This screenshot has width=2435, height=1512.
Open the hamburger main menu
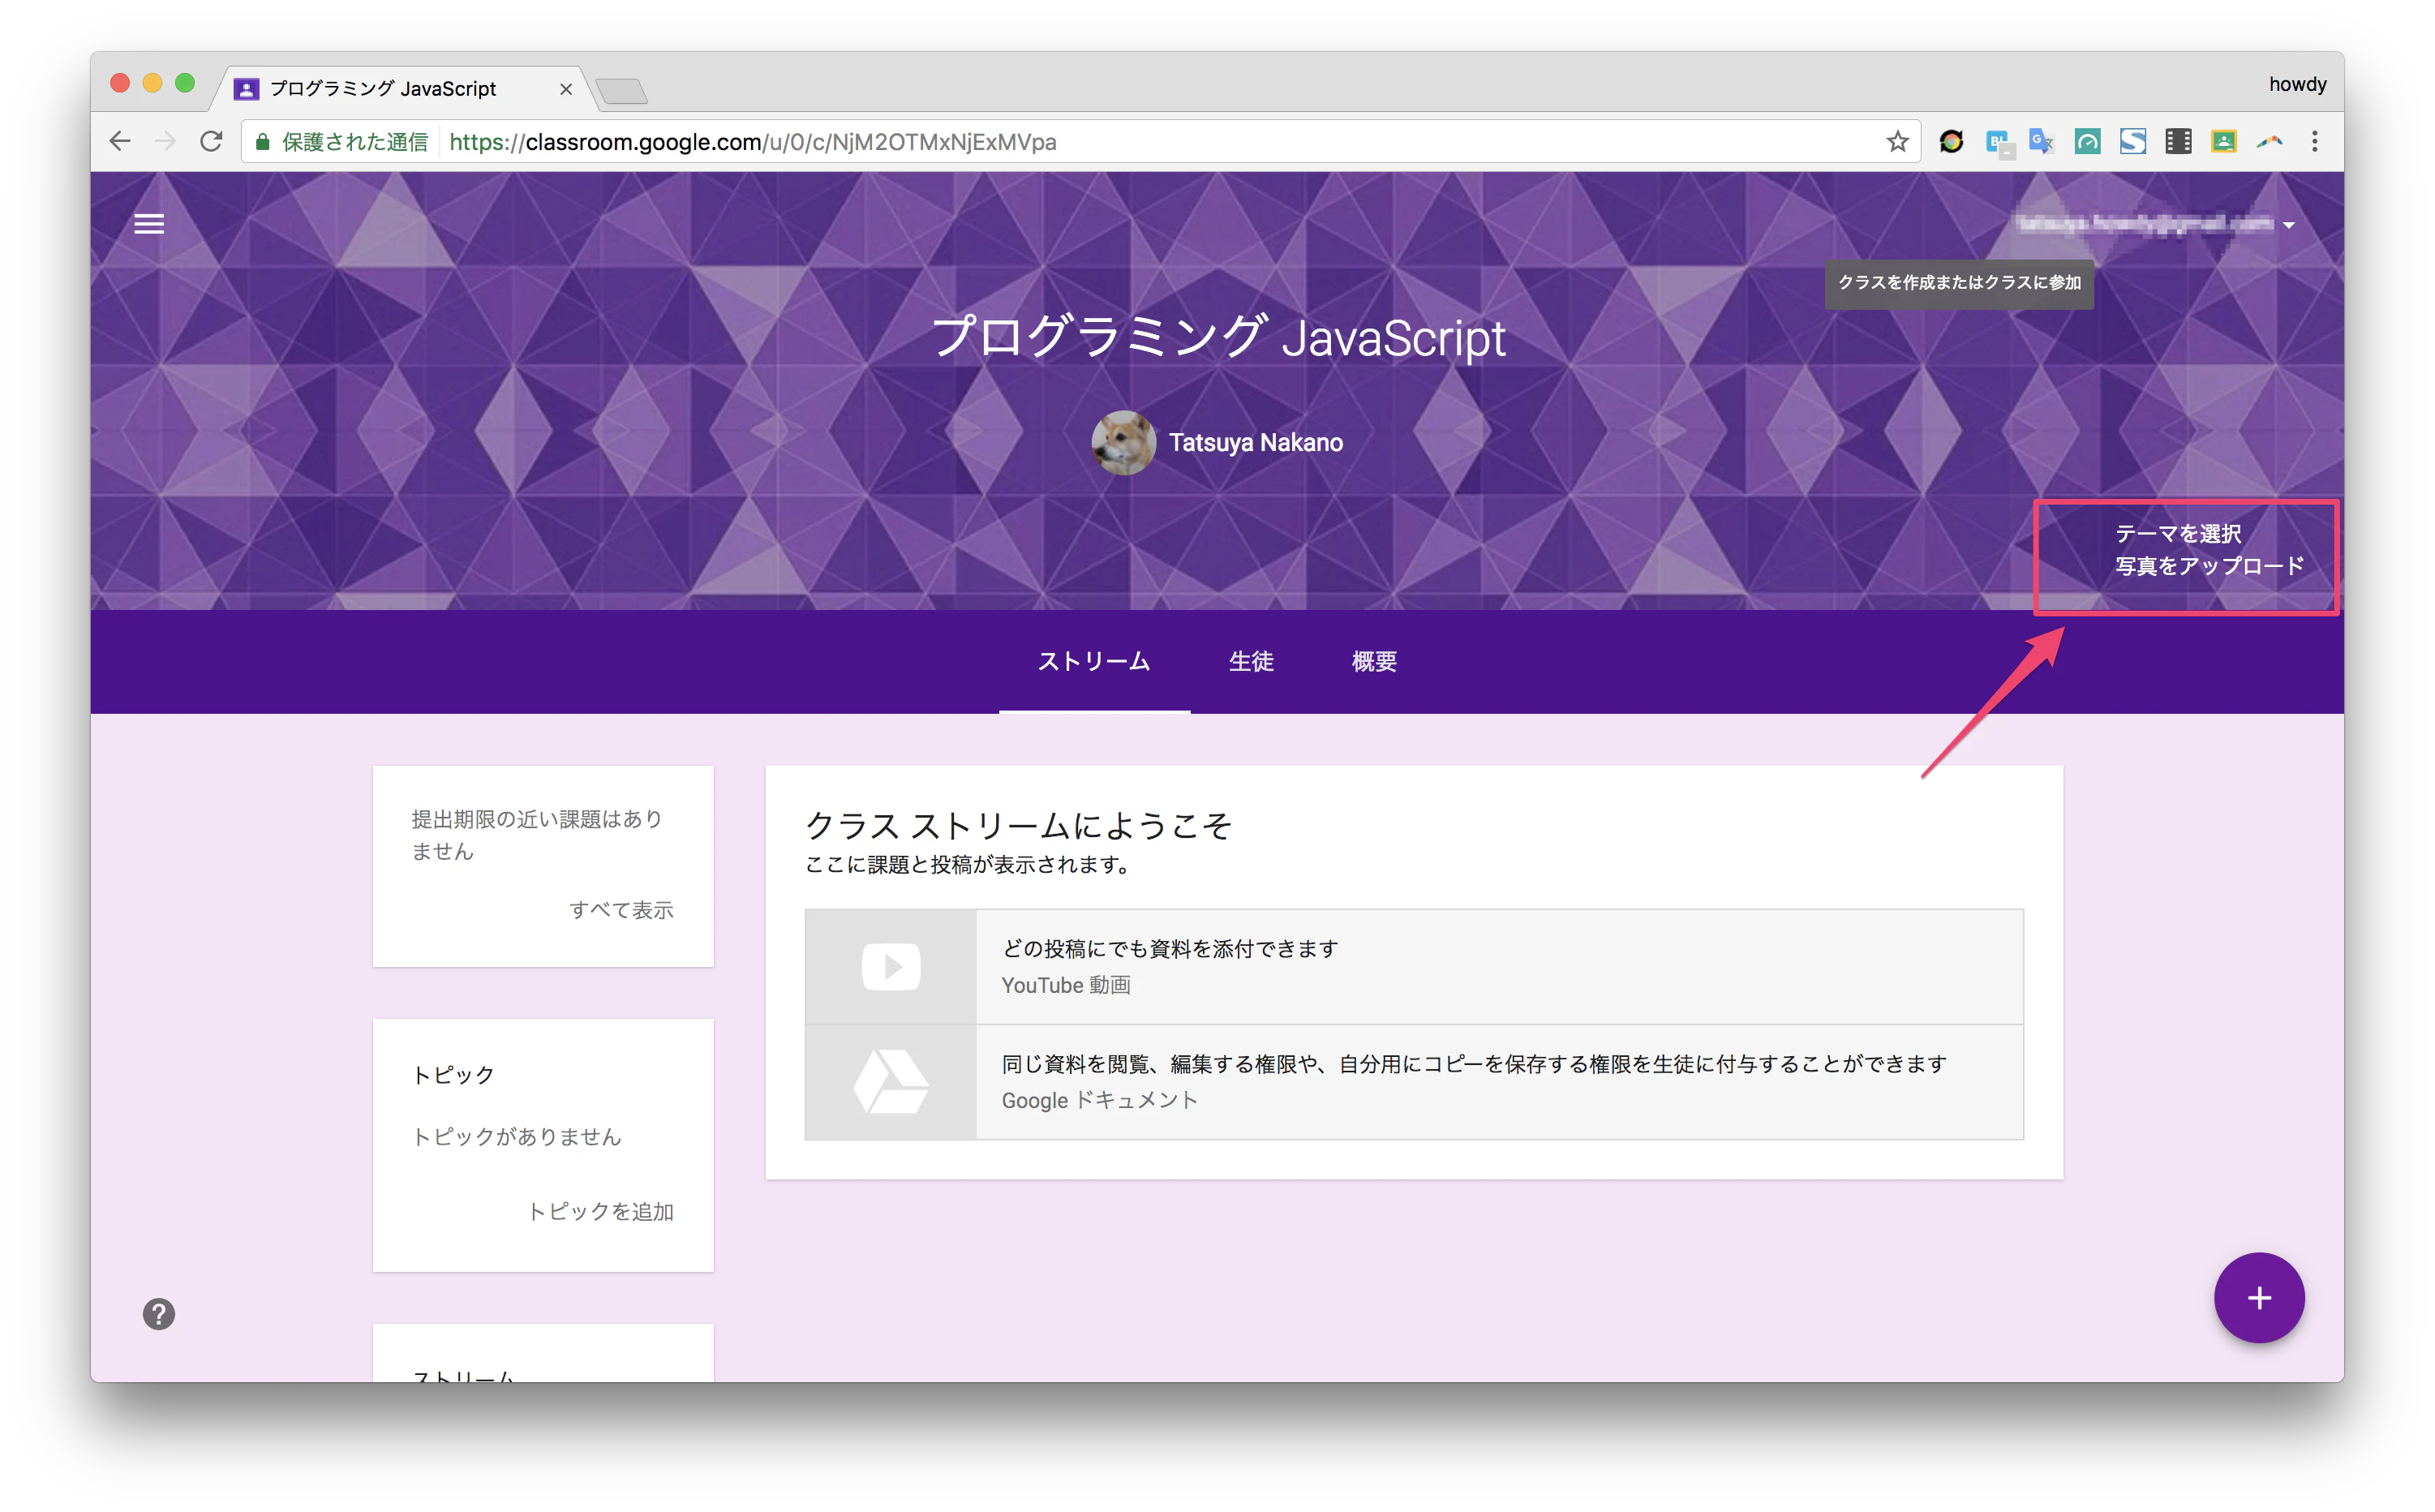pos(149,224)
